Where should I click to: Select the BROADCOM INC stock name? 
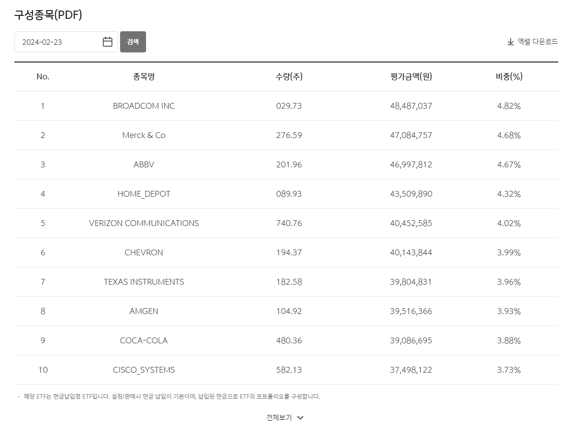point(144,106)
